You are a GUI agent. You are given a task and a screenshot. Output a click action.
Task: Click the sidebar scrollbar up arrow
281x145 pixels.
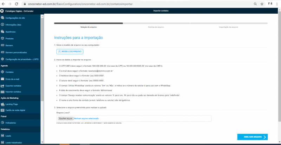pyautogui.click(x=42, y=17)
